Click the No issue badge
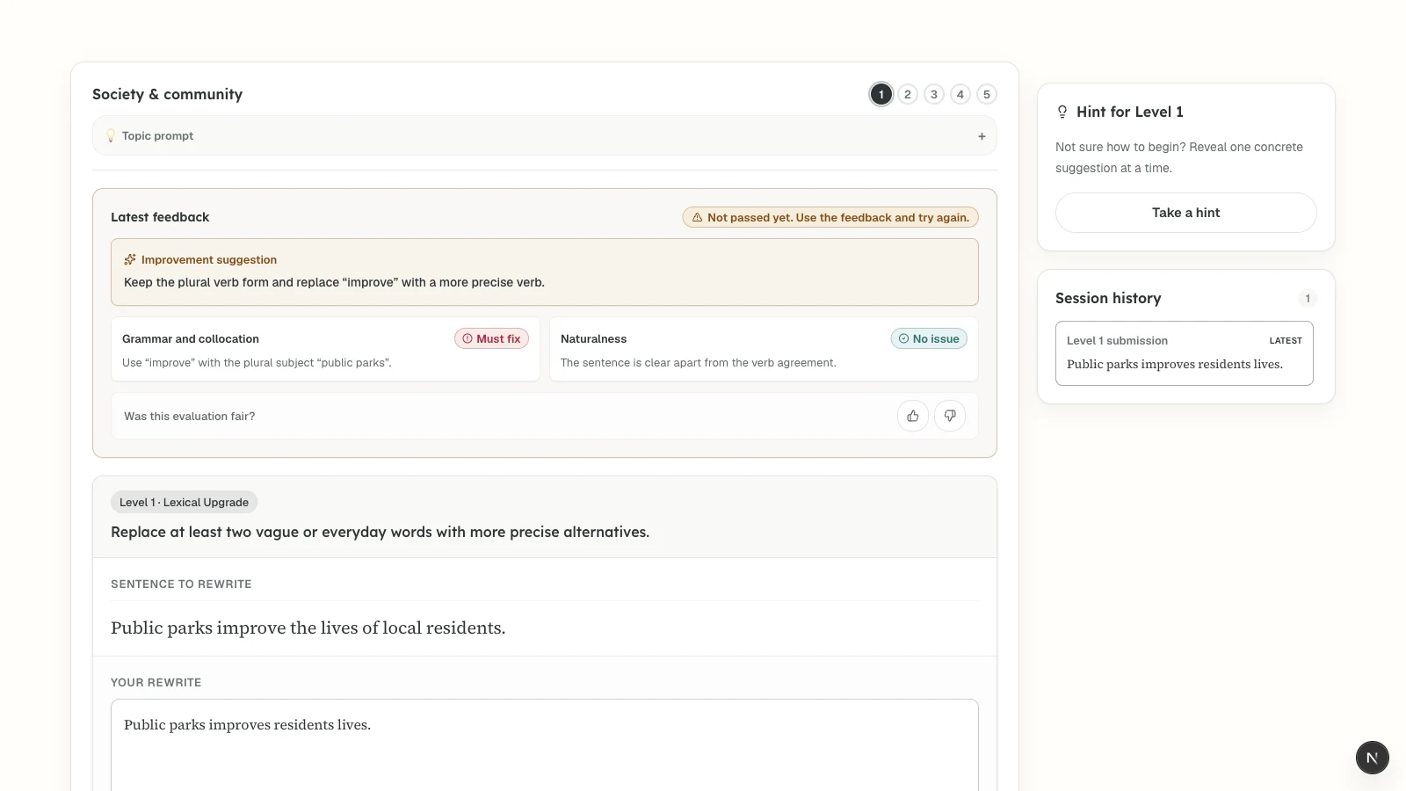This screenshot has width=1406, height=791. [929, 338]
